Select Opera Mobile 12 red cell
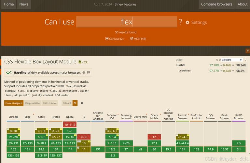 pyautogui.click(x=154, y=137)
